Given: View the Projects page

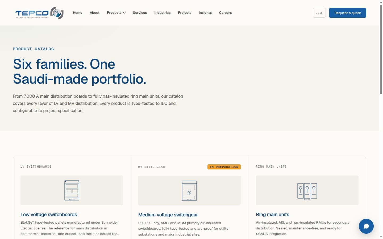Looking at the screenshot, I should pyautogui.click(x=185, y=13).
